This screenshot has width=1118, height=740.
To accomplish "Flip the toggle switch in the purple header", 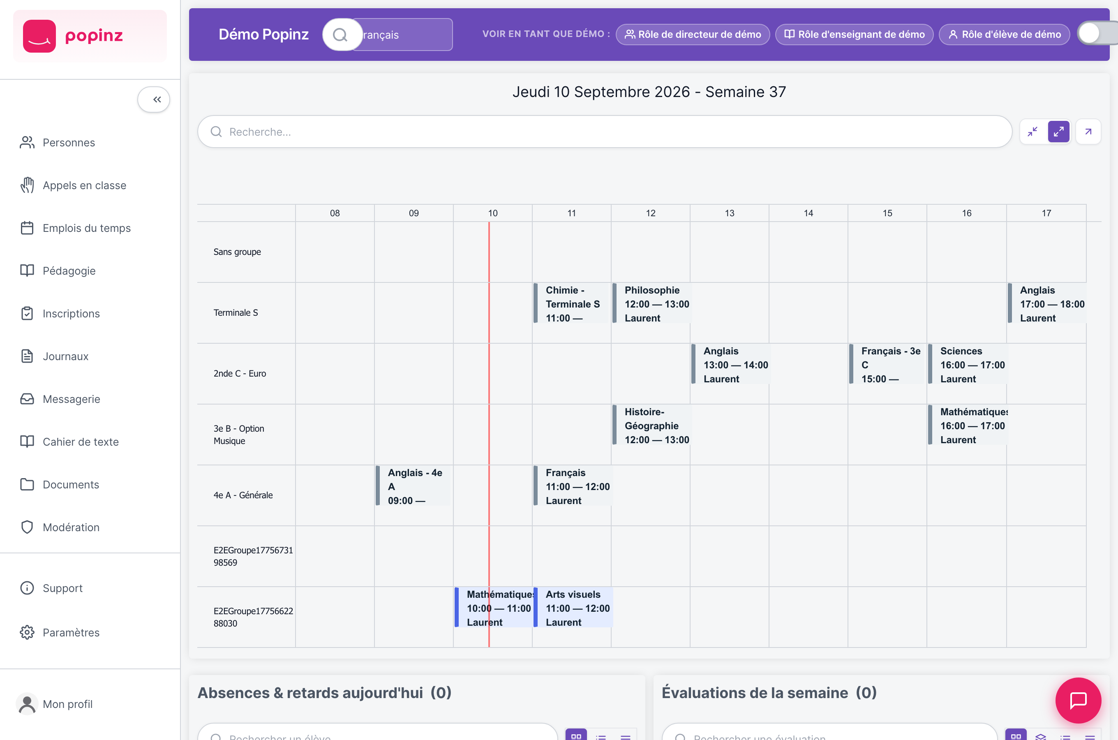I will tap(1097, 34).
